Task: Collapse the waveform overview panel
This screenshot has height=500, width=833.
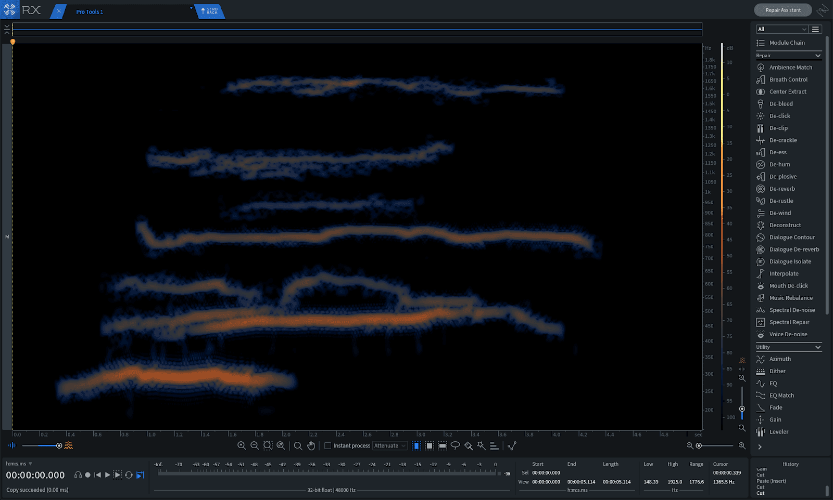Action: (x=7, y=29)
